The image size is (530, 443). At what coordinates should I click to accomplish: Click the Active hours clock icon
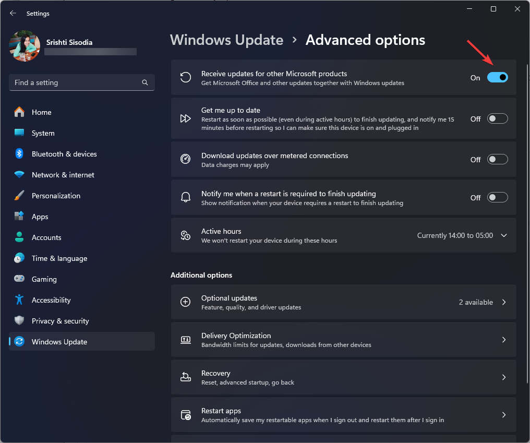[x=186, y=235]
